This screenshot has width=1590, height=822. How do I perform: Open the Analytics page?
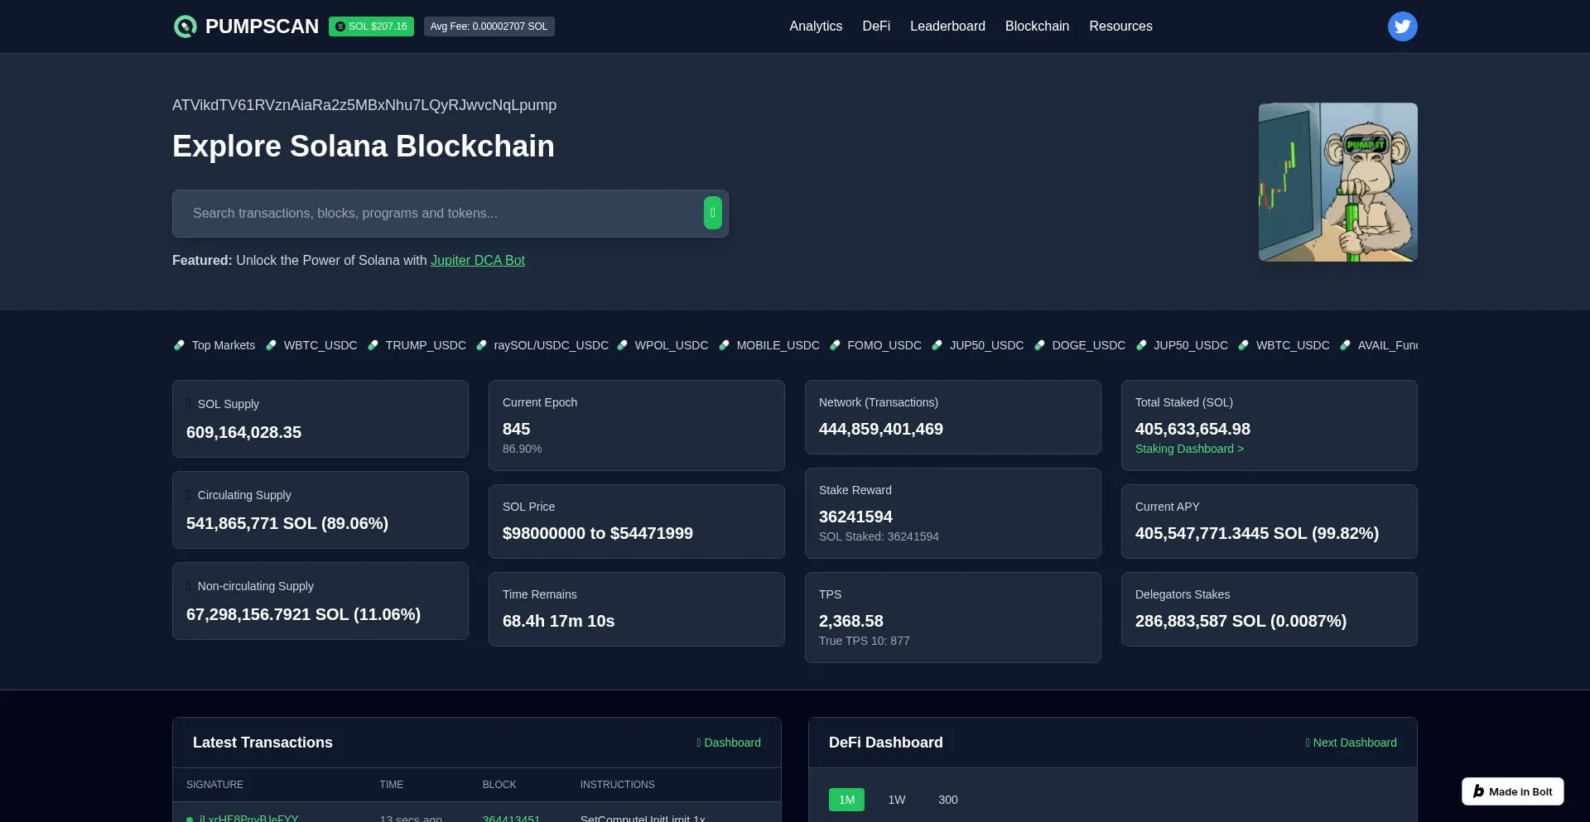pyautogui.click(x=815, y=26)
